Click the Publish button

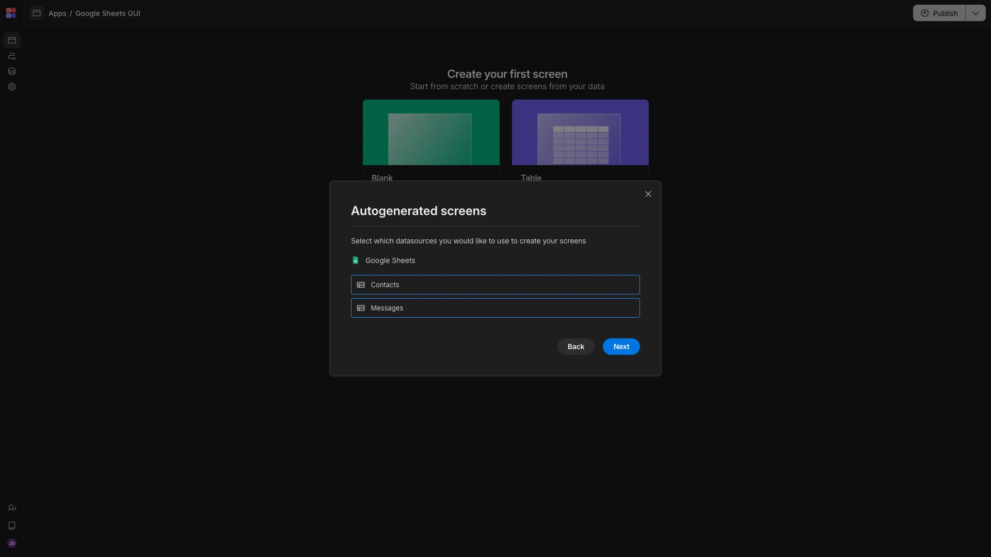tap(939, 13)
